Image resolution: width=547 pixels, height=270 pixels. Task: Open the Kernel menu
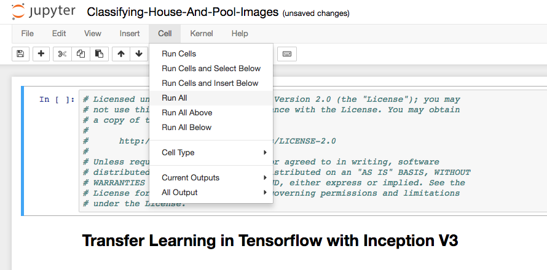202,34
